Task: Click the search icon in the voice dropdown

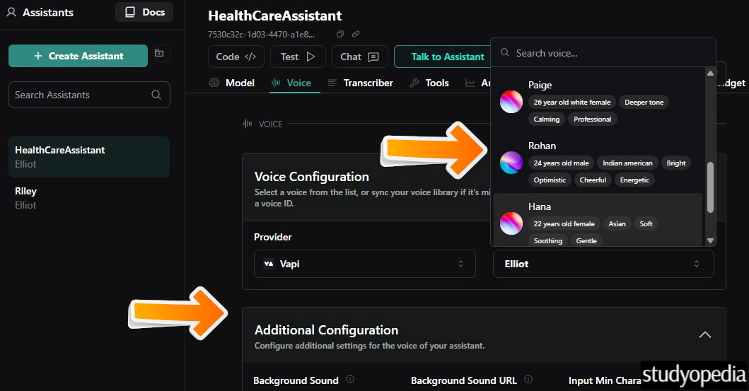Action: [x=505, y=52]
